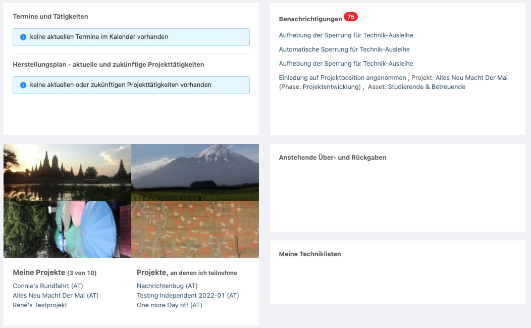Open project Connie's Rundfahrt (AT)
This screenshot has width=531, height=328.
tap(47, 286)
